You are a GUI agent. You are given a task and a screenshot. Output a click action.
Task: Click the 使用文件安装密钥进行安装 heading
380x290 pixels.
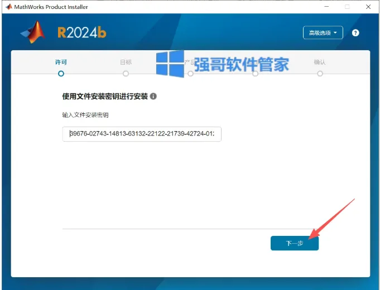[105, 96]
